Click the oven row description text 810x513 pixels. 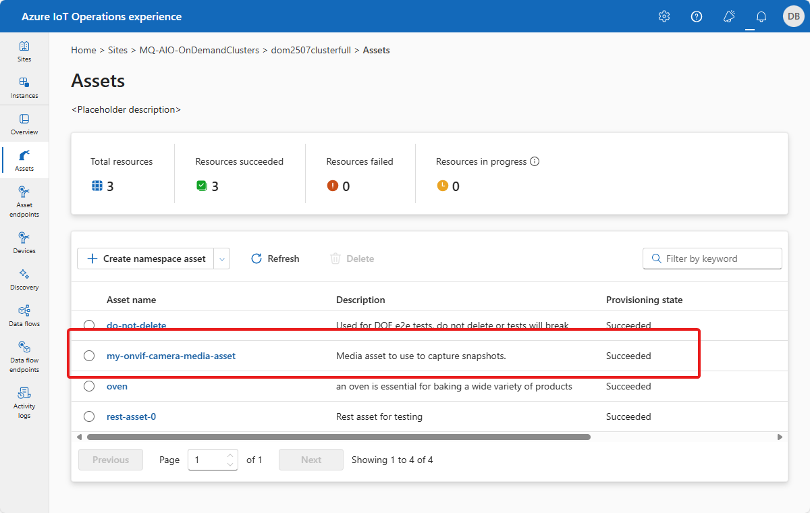click(454, 386)
